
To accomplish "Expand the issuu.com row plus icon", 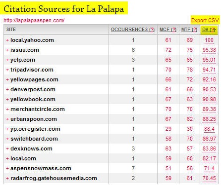I will pos(7,50).
